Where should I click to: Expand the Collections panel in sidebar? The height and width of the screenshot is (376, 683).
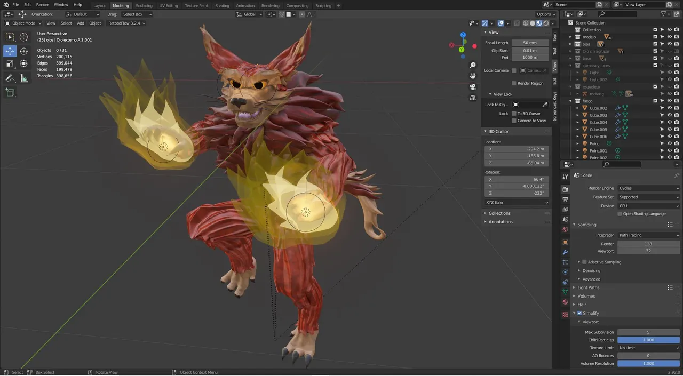pyautogui.click(x=499, y=213)
